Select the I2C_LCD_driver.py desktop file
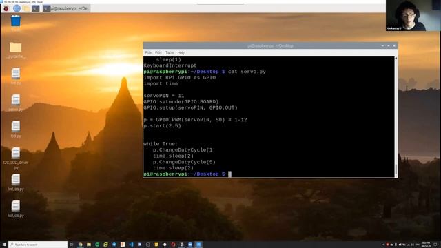Screen dimensions: 441x248 pyautogui.click(x=16, y=158)
